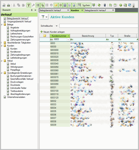Click the green folder icon in toolbar

[111, 5]
